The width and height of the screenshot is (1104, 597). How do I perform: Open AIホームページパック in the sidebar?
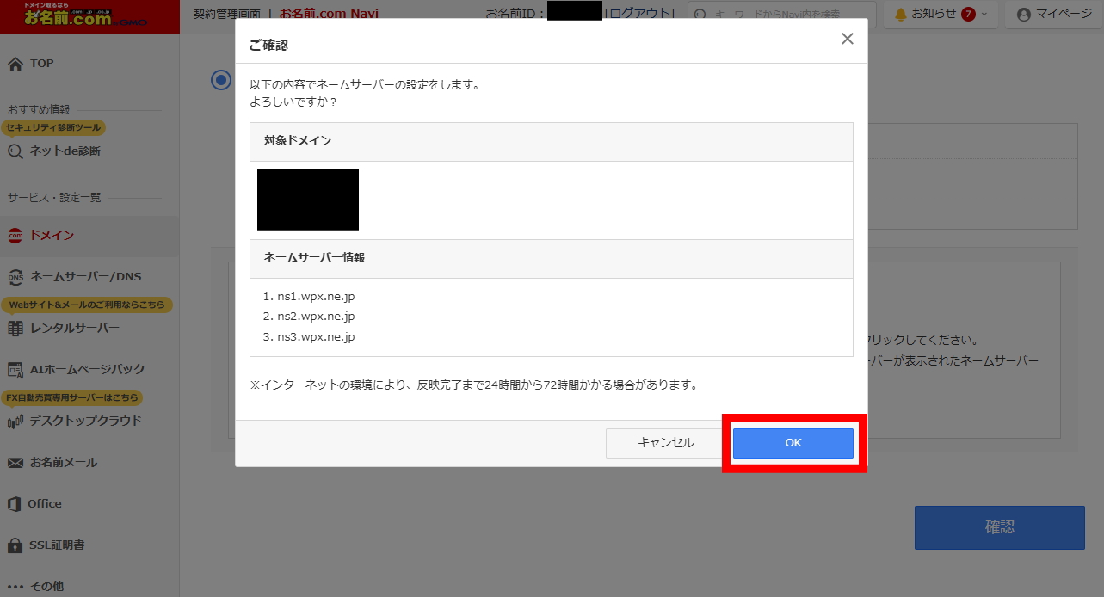pos(89,369)
